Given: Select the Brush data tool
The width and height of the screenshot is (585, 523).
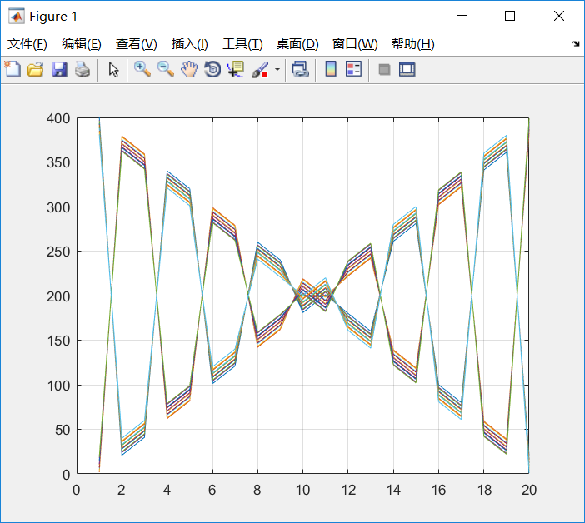Looking at the screenshot, I should click(x=260, y=70).
